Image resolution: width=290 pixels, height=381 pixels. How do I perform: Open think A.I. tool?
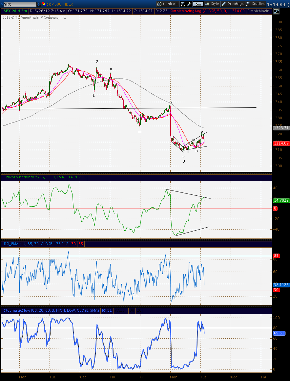click(x=168, y=4)
